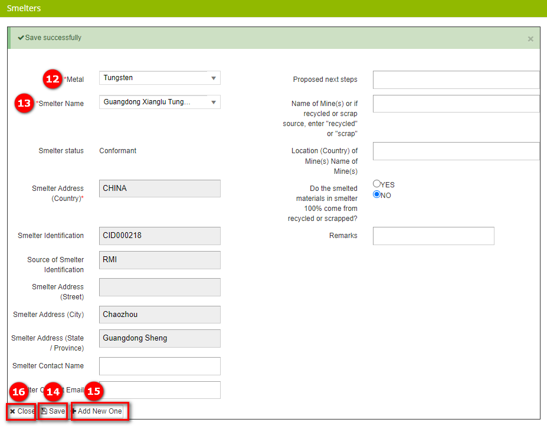Open the Metal dropdown showing Tungsten
The image size is (547, 426).
(160, 78)
